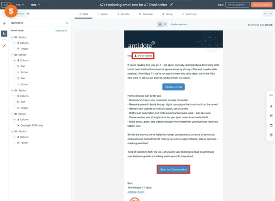The width and height of the screenshot is (275, 201).
Task: Click the redo arrow icon
Action: click(x=271, y=14)
